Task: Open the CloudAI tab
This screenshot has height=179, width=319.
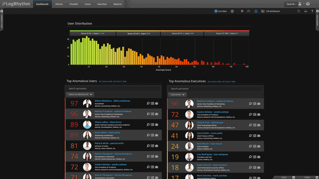Action: point(73,4)
